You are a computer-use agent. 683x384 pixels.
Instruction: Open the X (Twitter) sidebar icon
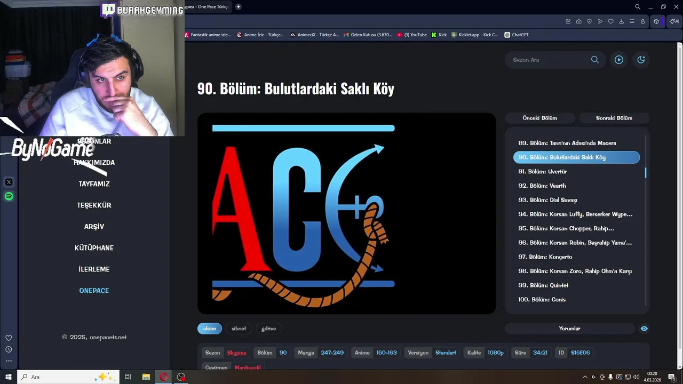9,182
